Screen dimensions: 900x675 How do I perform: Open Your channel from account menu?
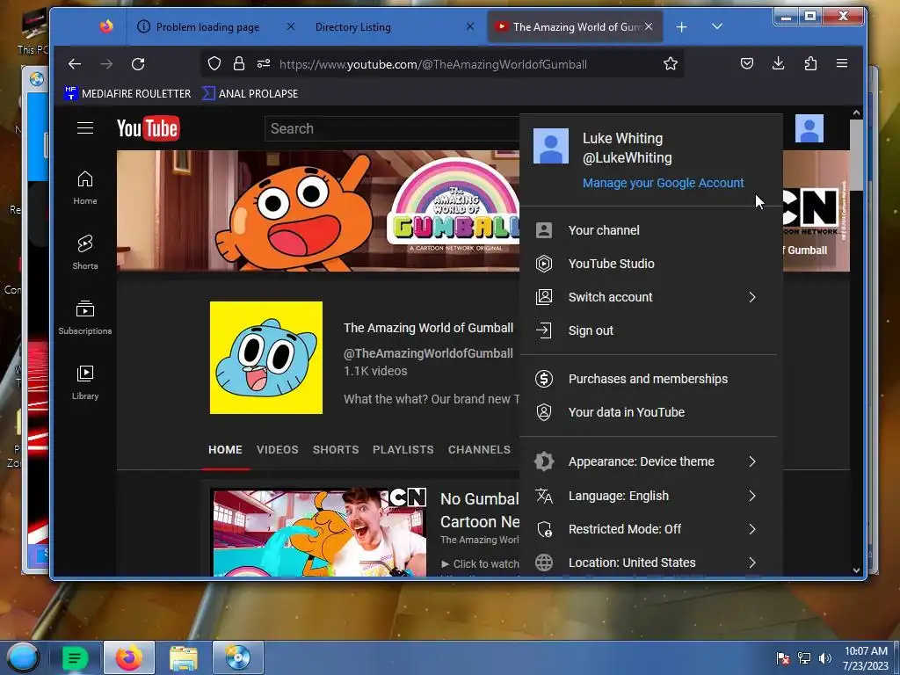(648, 230)
